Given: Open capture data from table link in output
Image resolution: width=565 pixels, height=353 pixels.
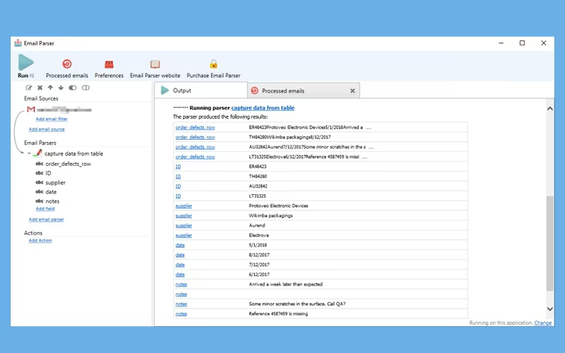Looking at the screenshot, I should 263,108.
